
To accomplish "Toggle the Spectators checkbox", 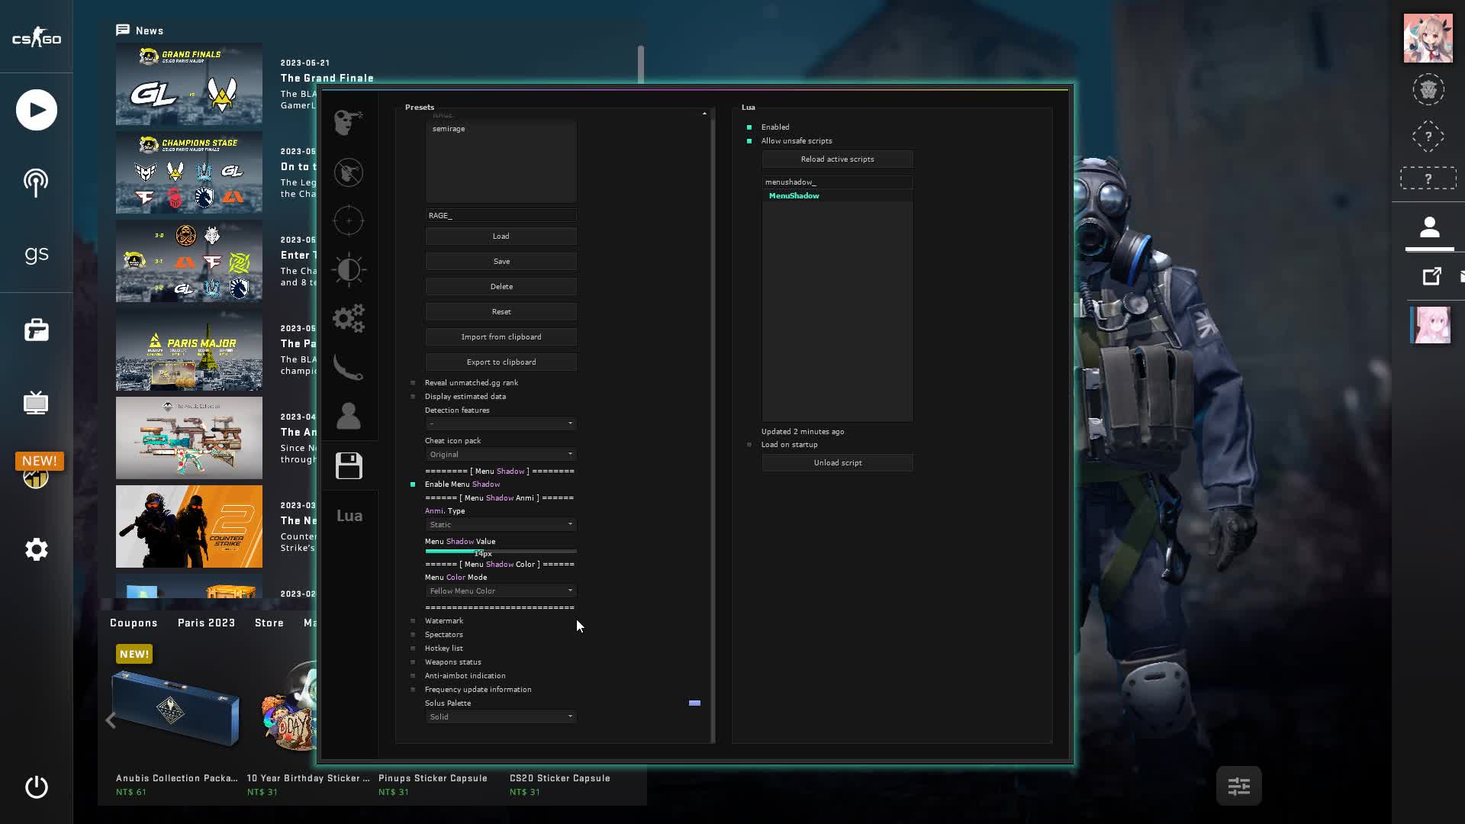I will [414, 634].
